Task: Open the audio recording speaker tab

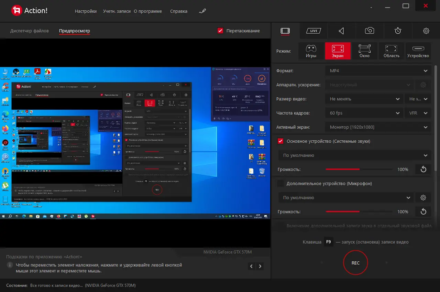Action: [341, 31]
